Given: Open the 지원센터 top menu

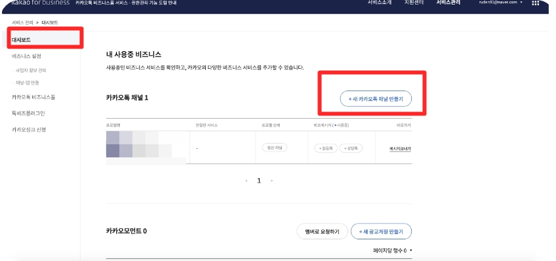Looking at the screenshot, I should point(414,2).
